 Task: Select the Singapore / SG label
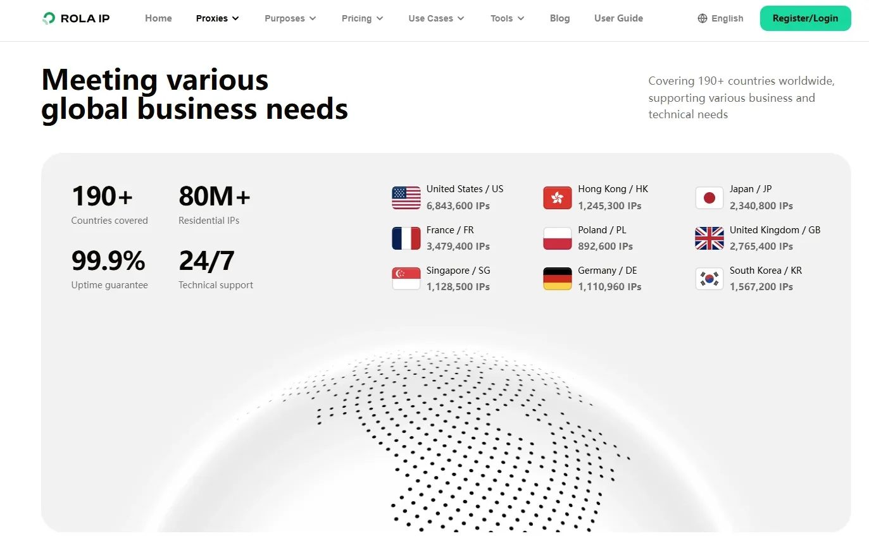click(x=458, y=271)
